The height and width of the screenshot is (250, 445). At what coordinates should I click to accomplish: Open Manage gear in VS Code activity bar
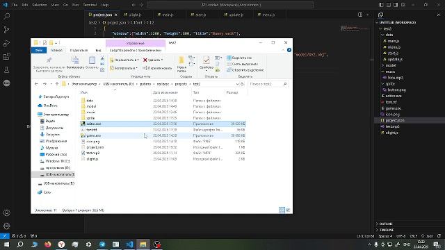(x=6, y=226)
